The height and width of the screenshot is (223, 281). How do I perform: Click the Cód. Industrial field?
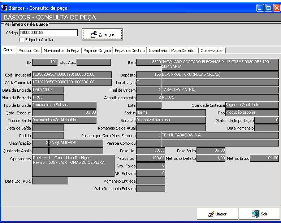coord(72,75)
